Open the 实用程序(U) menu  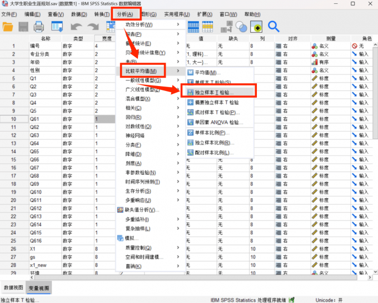click(177, 14)
